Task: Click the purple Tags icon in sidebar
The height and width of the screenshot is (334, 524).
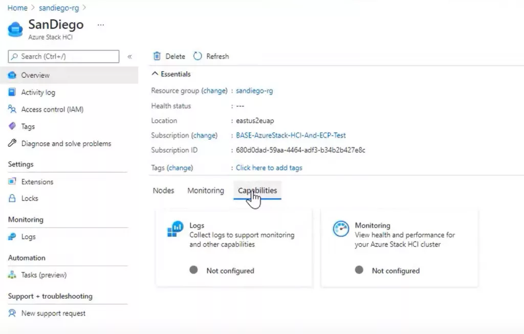Action: tap(12, 126)
